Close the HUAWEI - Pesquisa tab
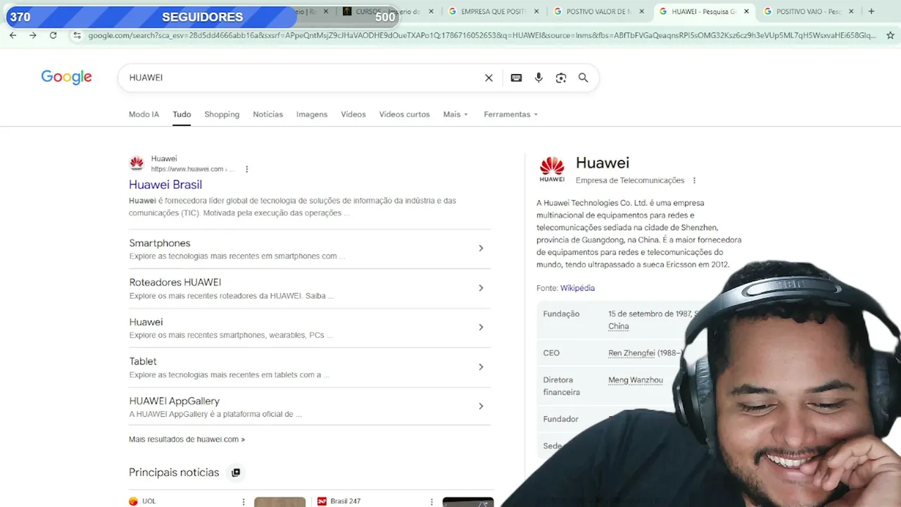Image resolution: width=901 pixels, height=507 pixels. (x=746, y=11)
